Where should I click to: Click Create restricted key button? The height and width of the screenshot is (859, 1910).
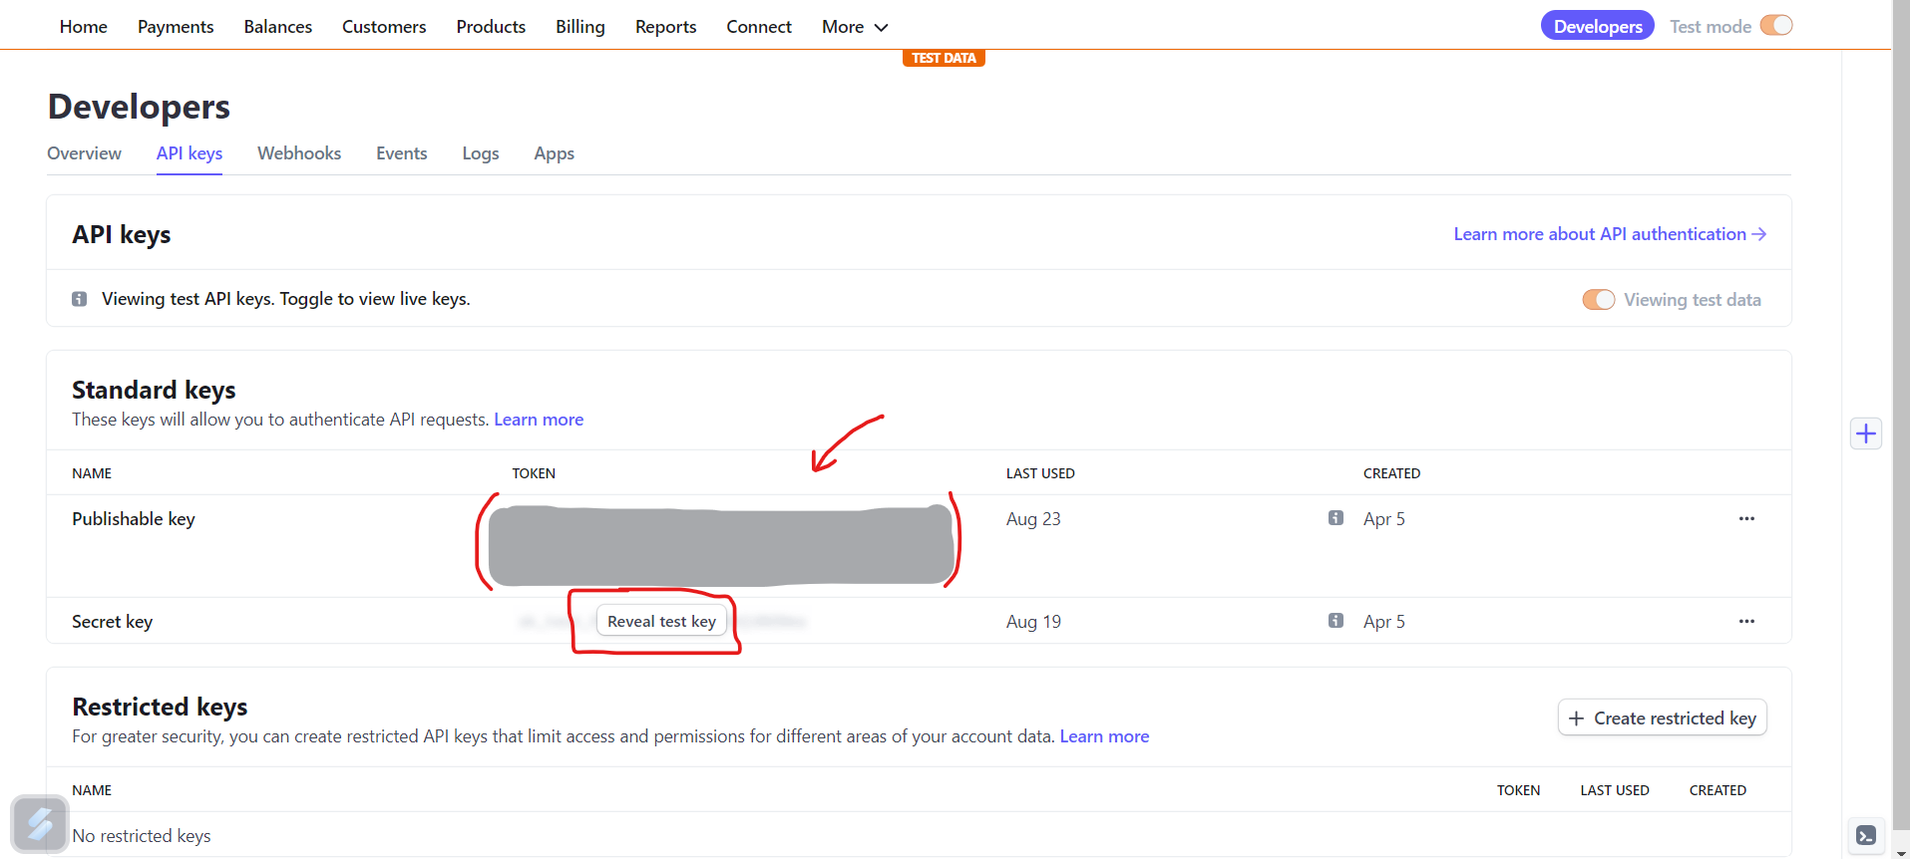click(1662, 718)
